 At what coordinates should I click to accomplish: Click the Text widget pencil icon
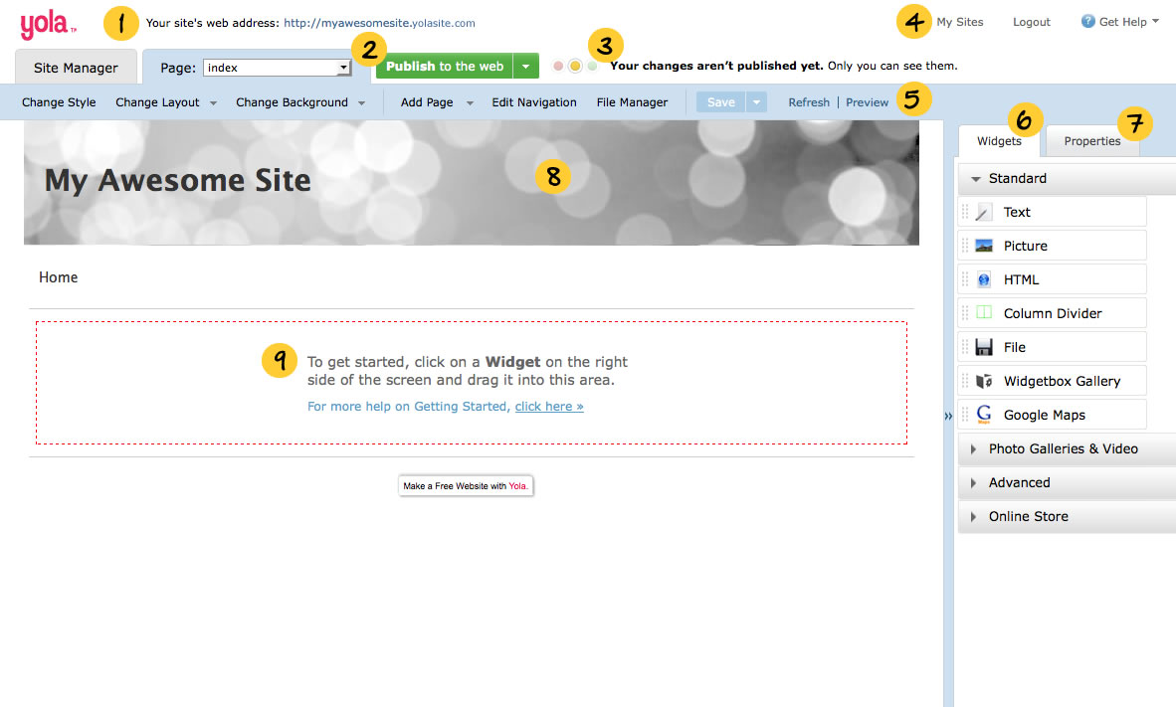click(983, 212)
